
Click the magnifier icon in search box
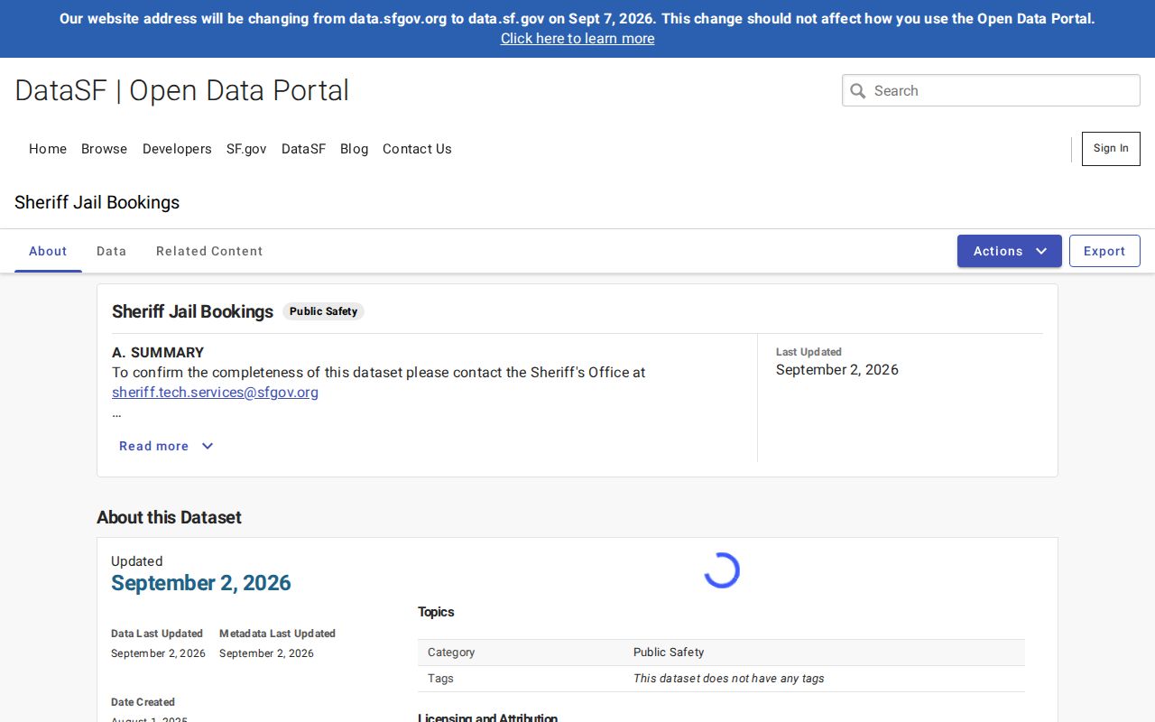click(858, 90)
